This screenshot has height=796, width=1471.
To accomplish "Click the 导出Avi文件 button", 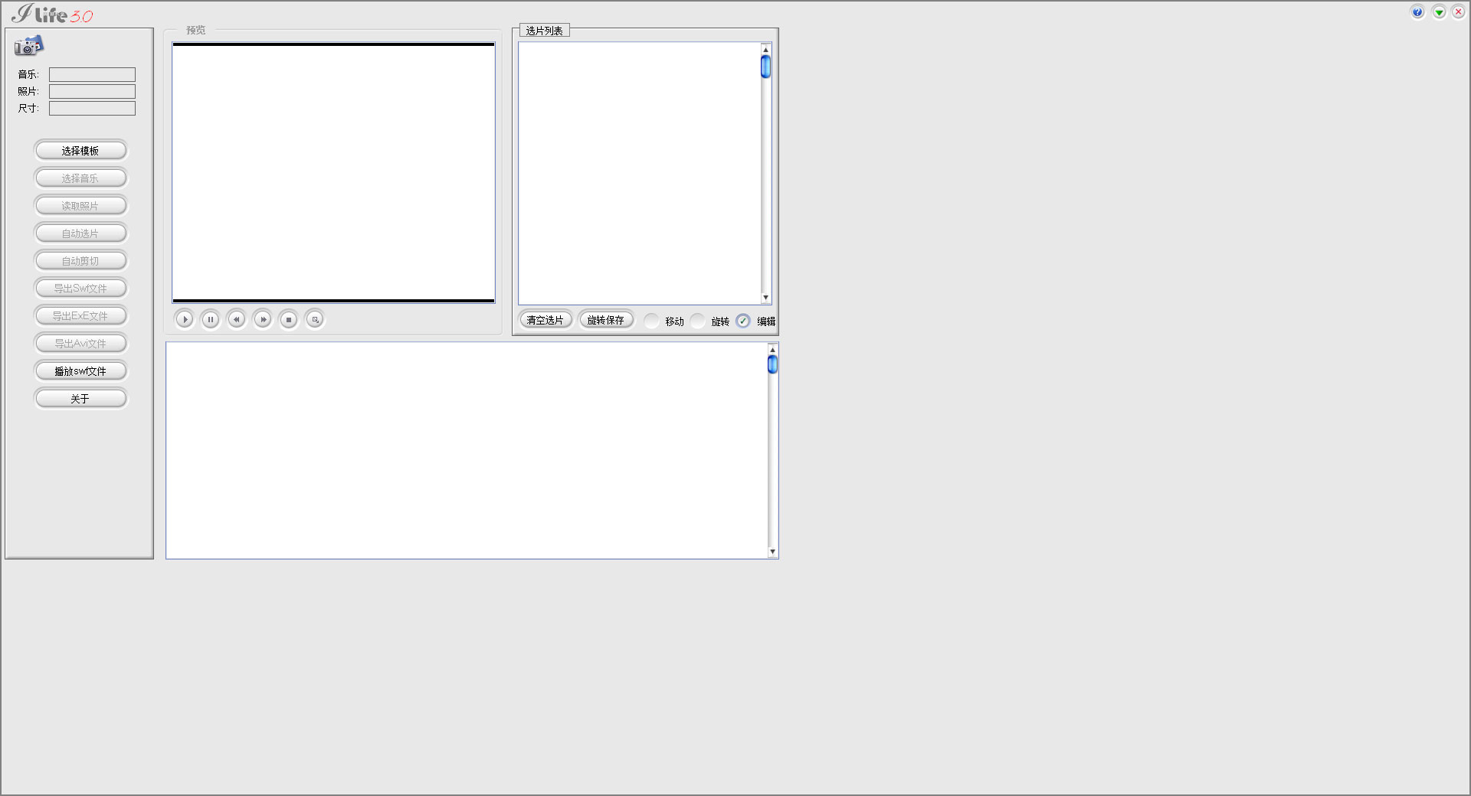I will click(x=80, y=344).
